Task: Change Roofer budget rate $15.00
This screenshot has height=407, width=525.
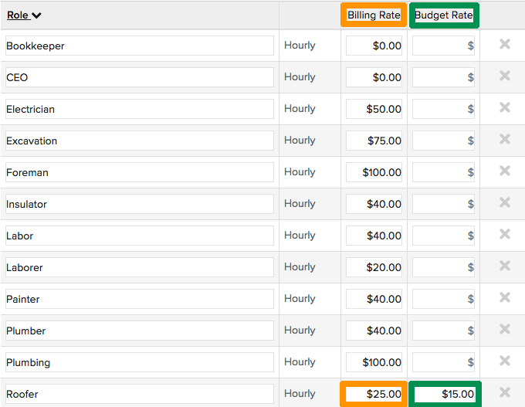Action: 444,394
